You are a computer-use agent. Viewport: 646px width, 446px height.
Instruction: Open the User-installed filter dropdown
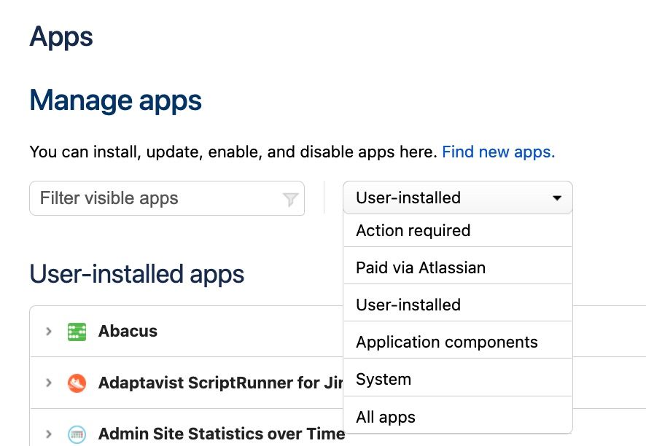tap(457, 197)
